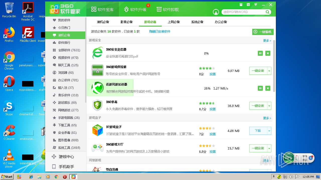Open 游戏娱乐 (89) category
The width and height of the screenshot is (321, 180).
click(65, 102)
